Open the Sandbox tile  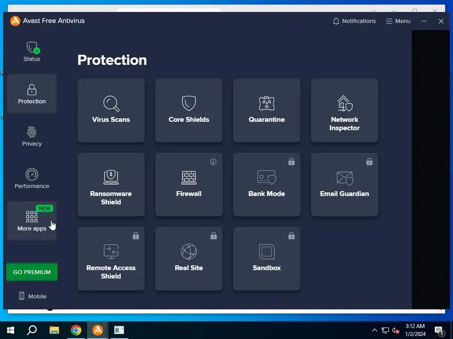tap(267, 259)
